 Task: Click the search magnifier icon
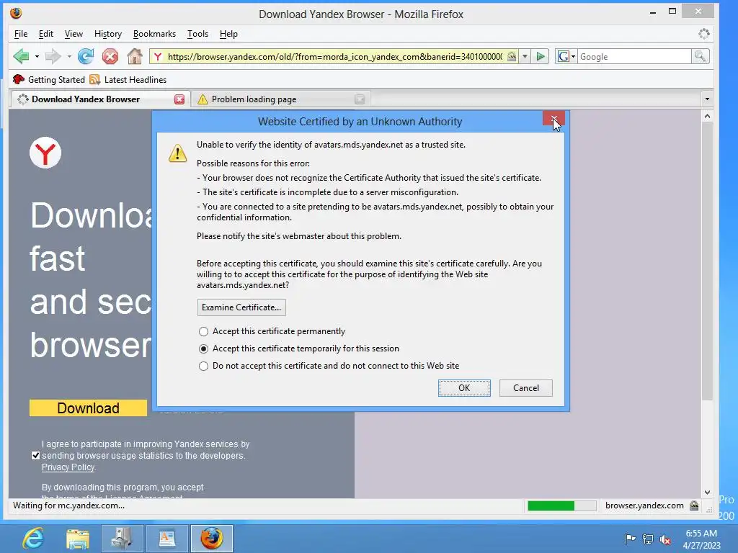click(x=700, y=57)
